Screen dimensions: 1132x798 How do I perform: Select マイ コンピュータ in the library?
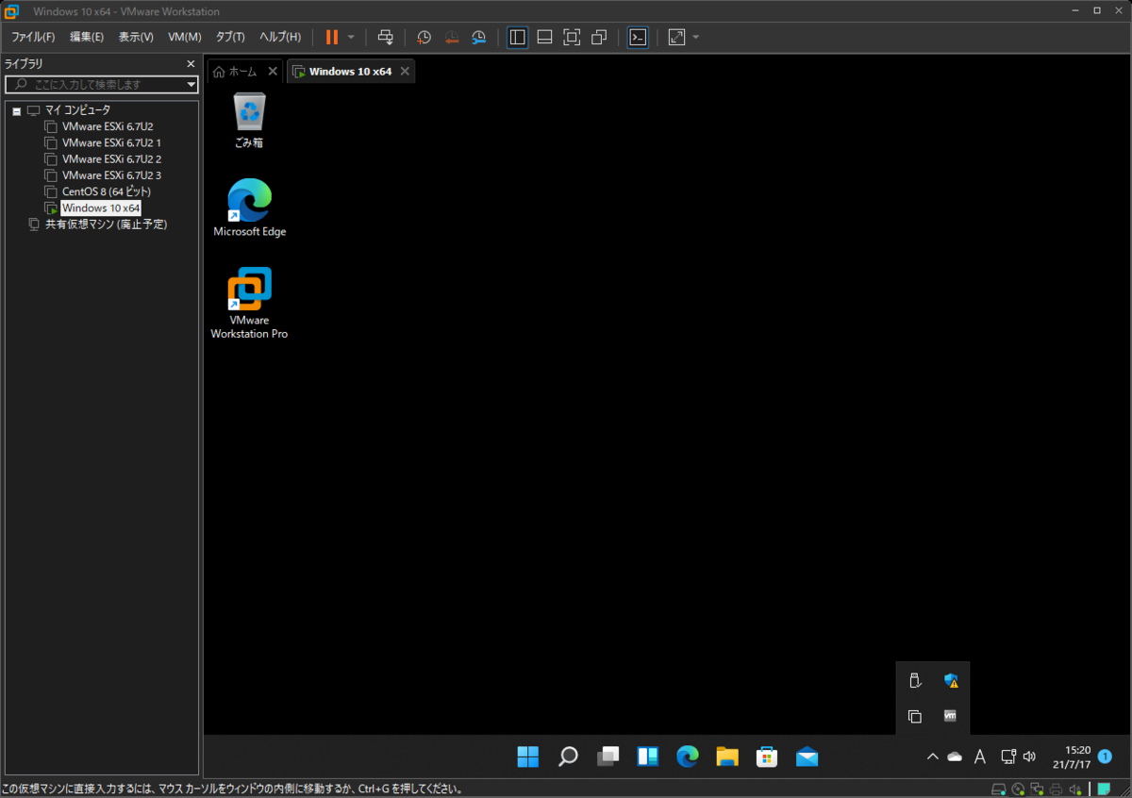(x=77, y=110)
